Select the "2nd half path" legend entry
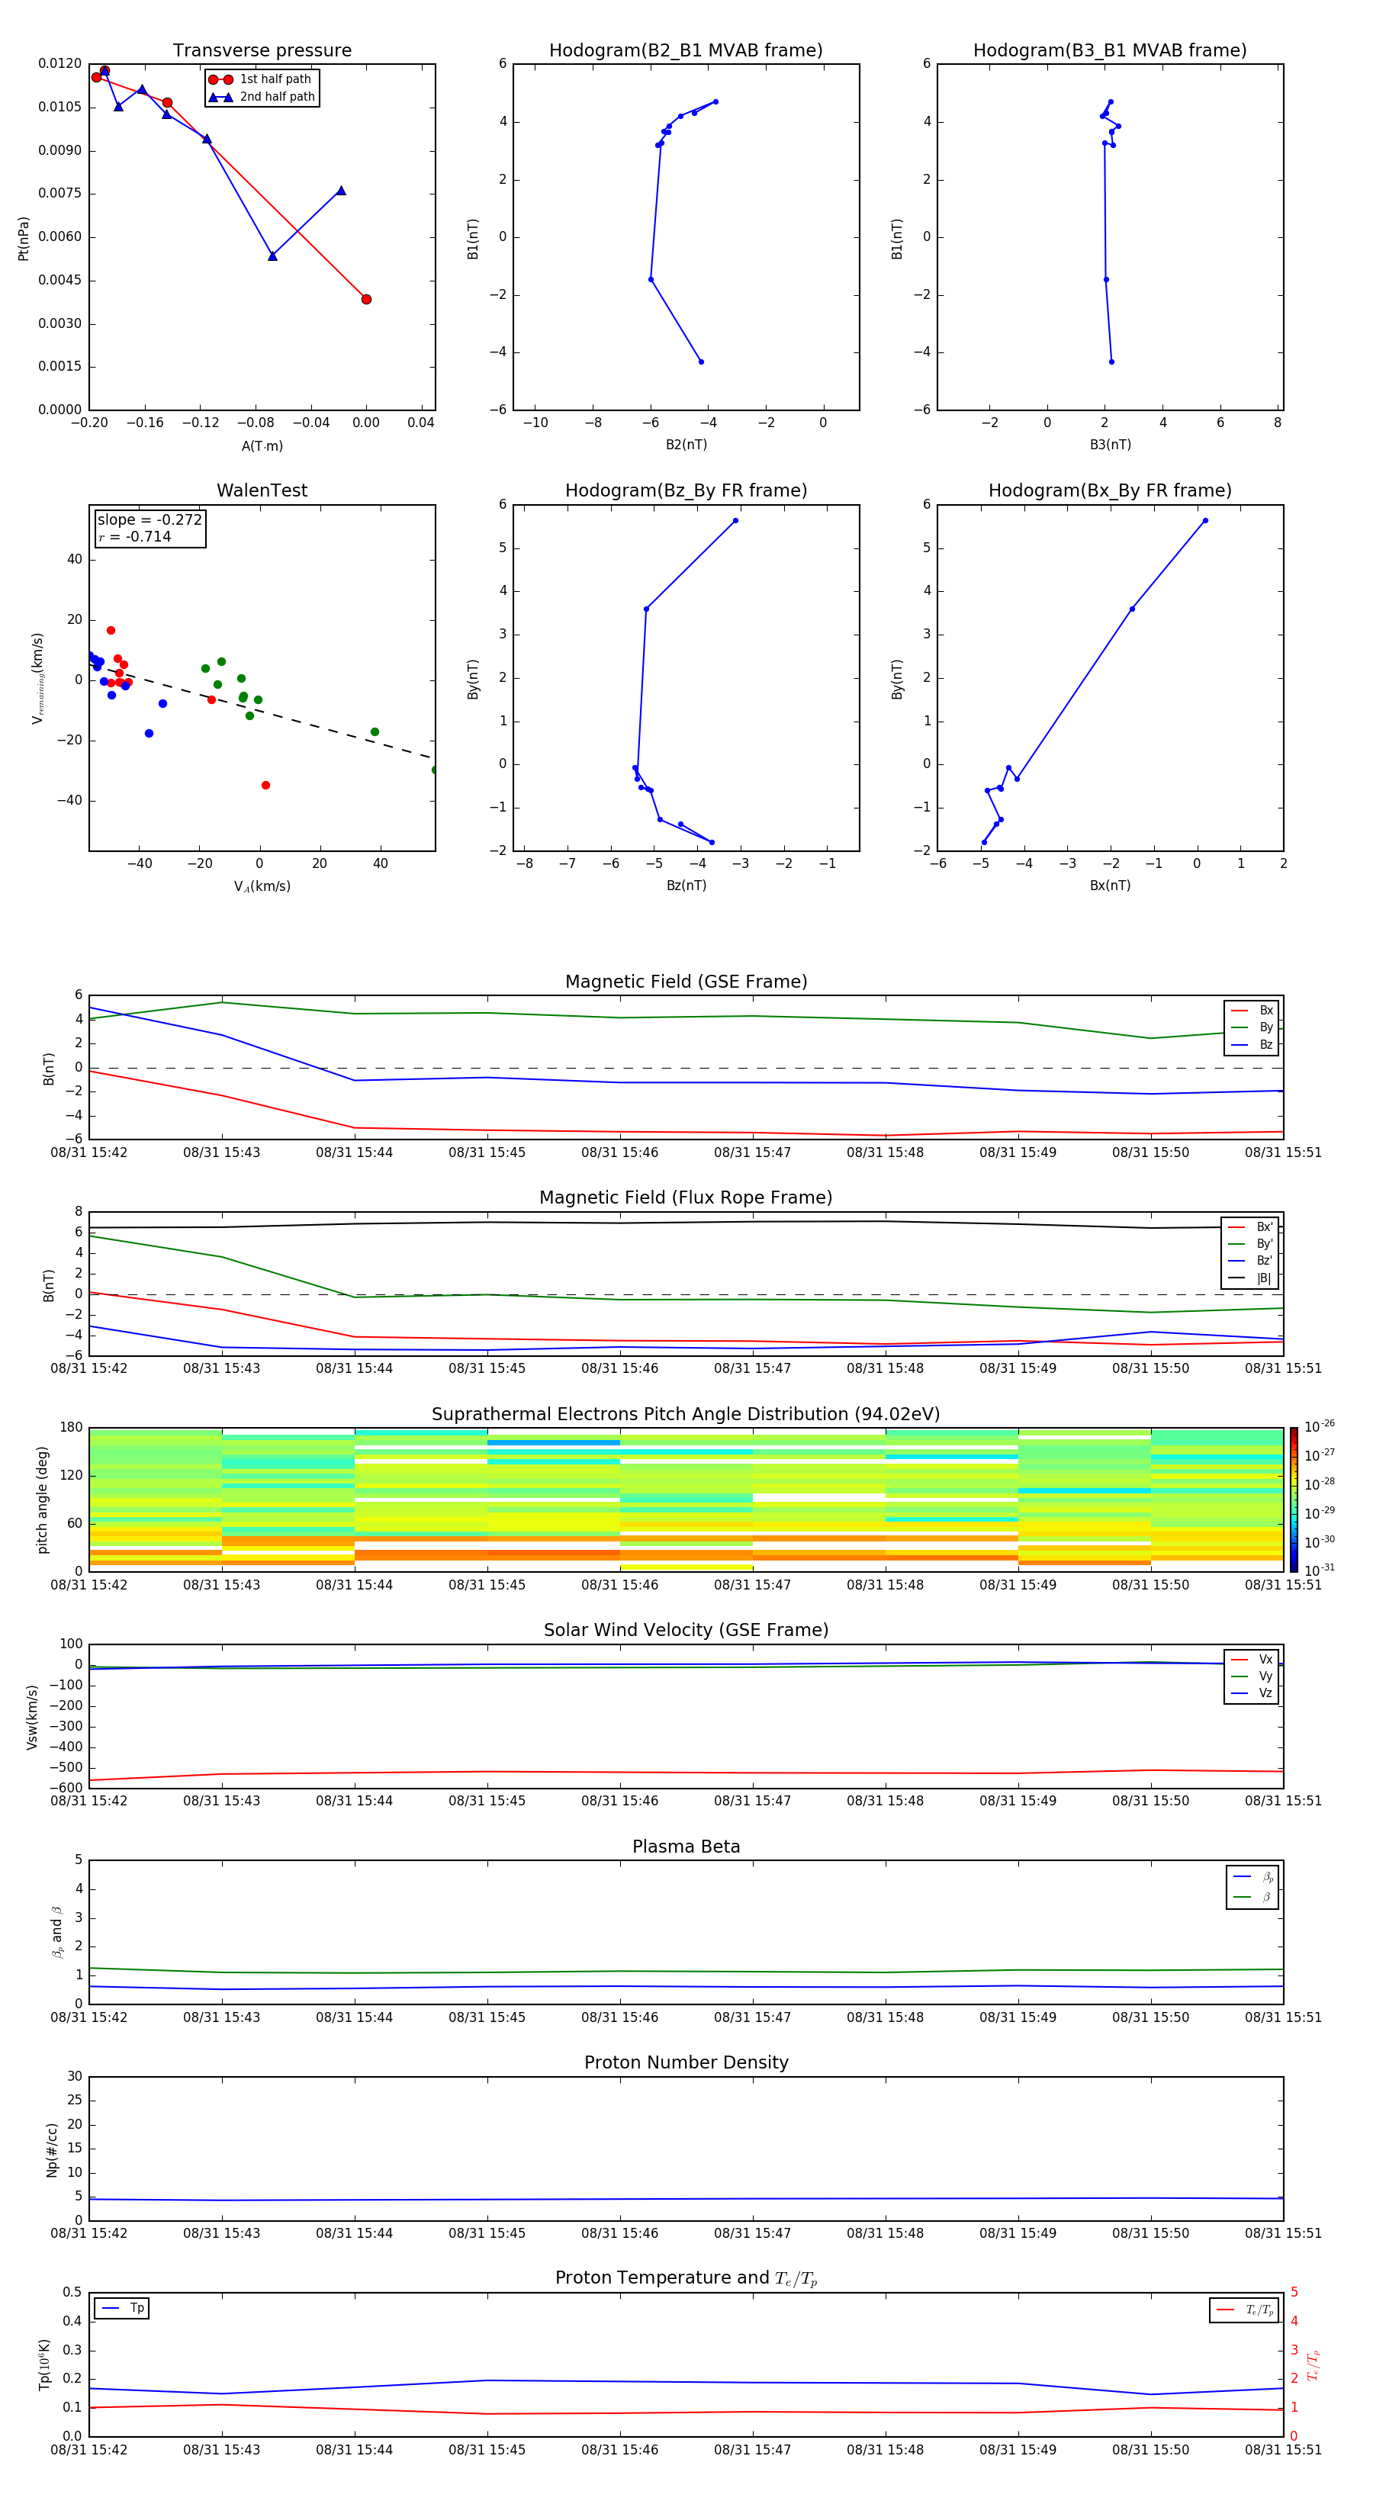Viewport: 1373px width, 2517px height. click(x=261, y=97)
